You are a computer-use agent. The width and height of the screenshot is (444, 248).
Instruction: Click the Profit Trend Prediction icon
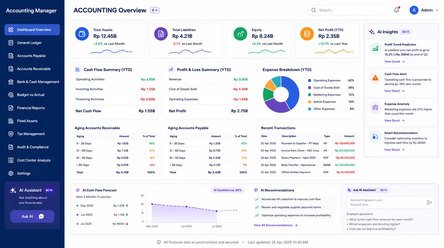[x=375, y=49]
